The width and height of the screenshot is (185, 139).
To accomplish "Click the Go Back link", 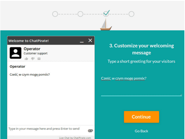I will point(141,131).
